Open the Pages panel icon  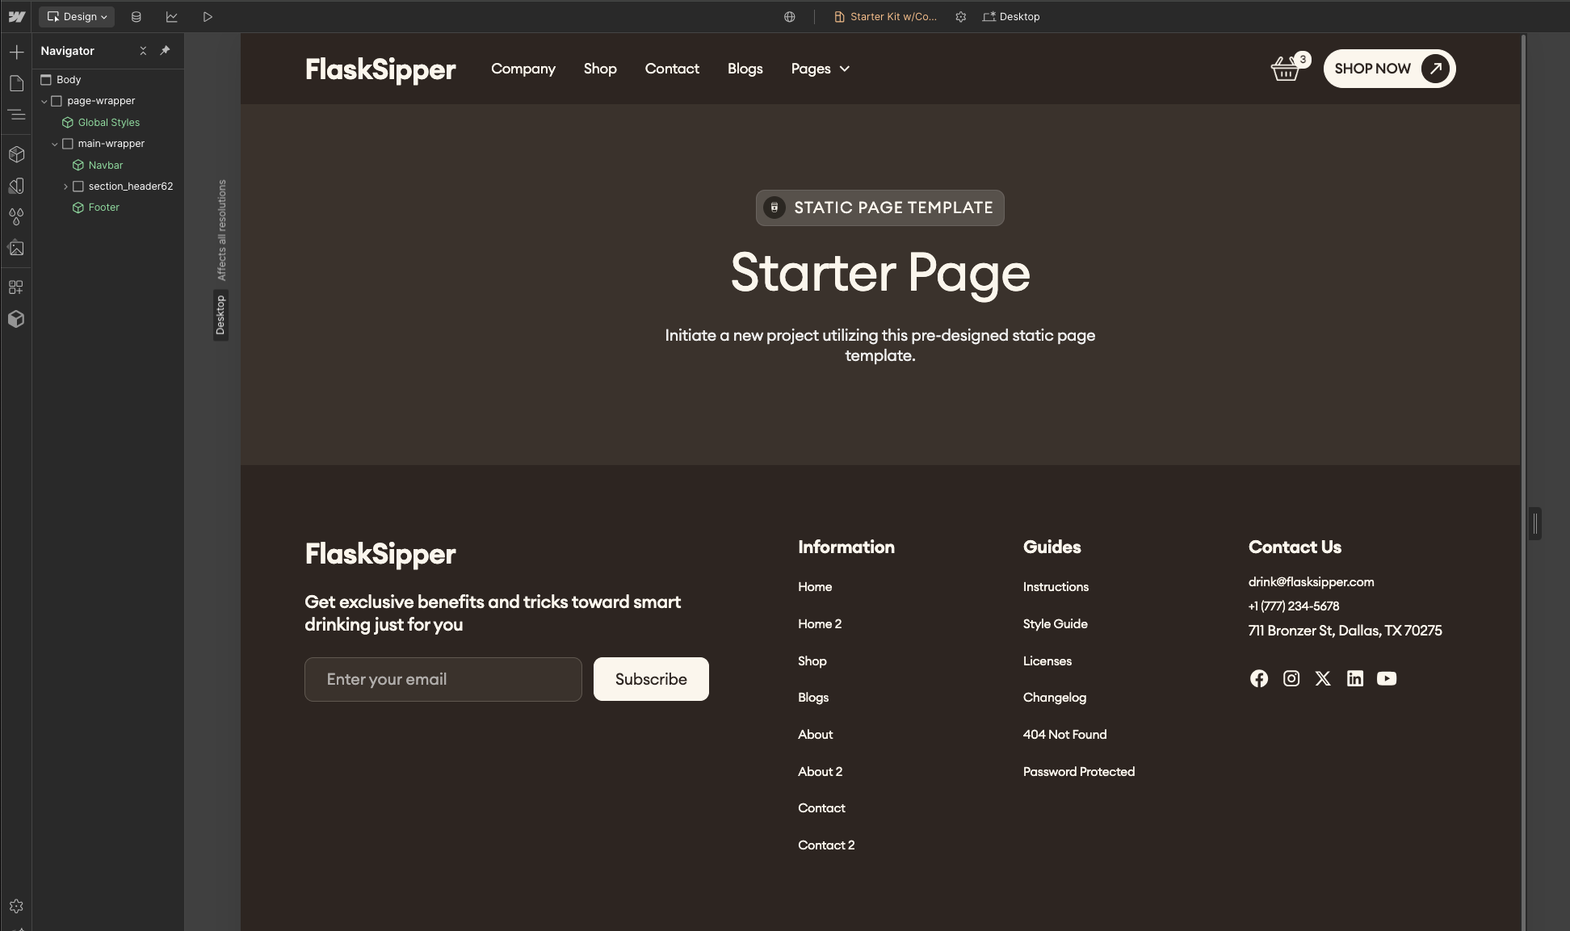click(16, 84)
